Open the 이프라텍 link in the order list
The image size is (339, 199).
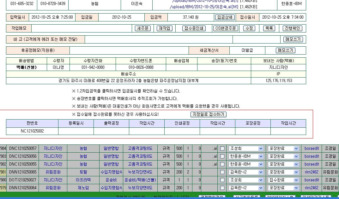click(x=83, y=180)
